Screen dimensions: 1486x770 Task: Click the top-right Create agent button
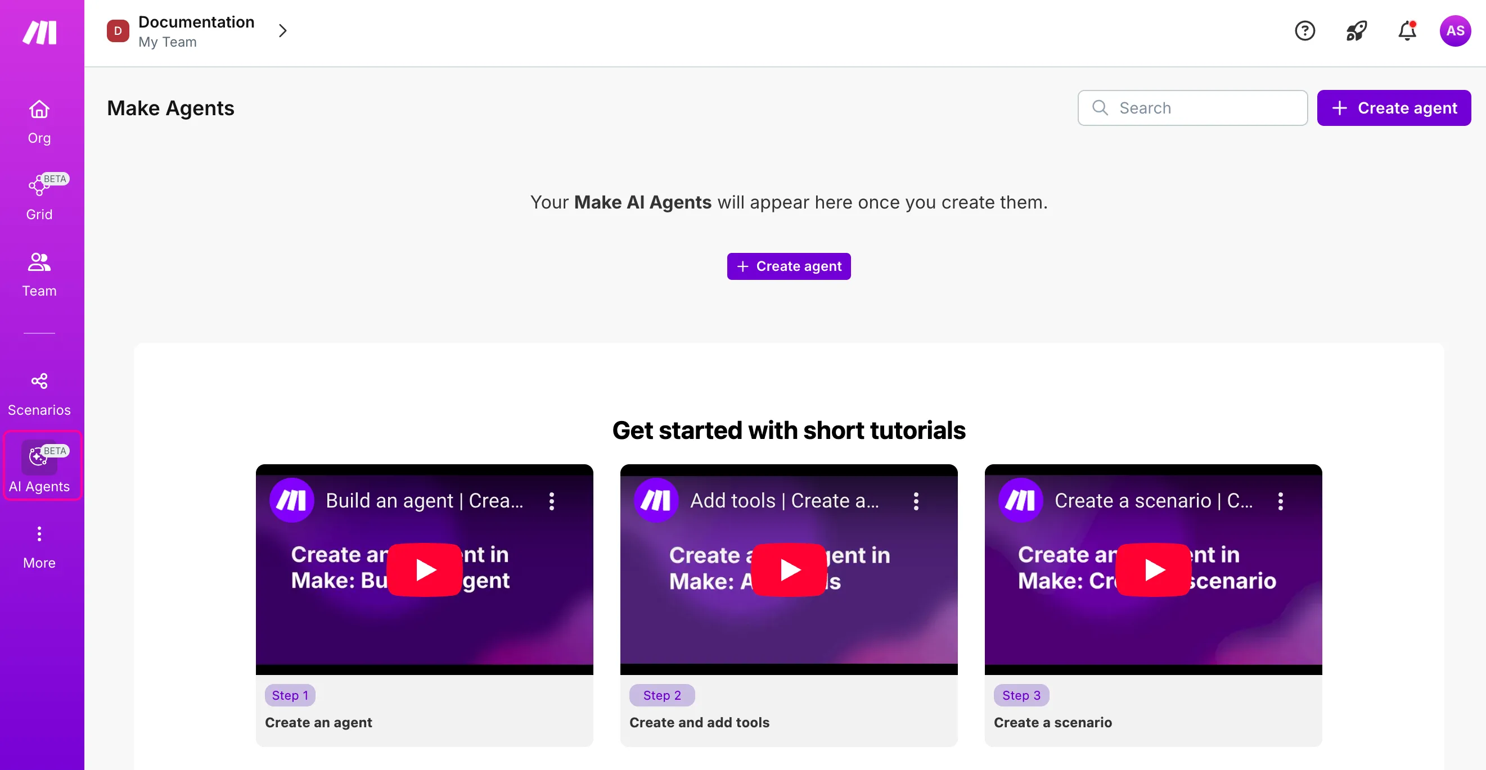point(1394,108)
